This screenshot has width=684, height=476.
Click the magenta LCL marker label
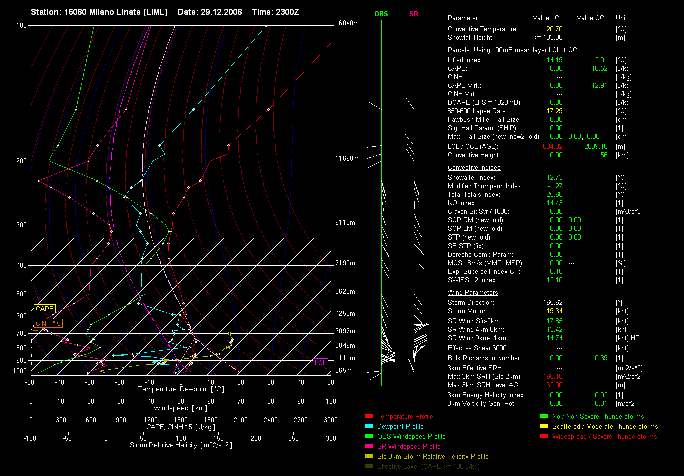click(320, 363)
